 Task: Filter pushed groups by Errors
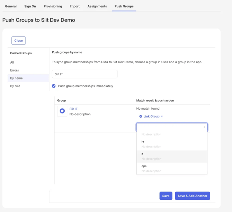point(15,70)
